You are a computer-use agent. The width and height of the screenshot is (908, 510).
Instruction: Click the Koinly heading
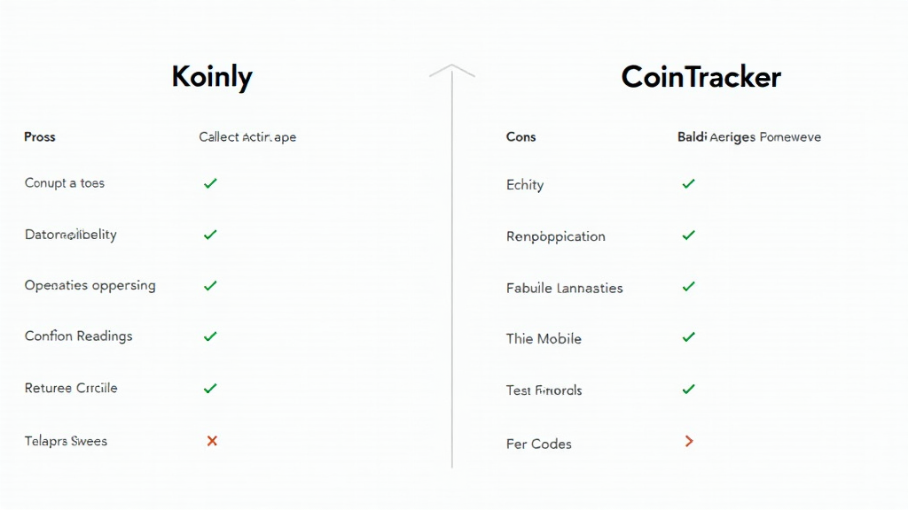212,77
